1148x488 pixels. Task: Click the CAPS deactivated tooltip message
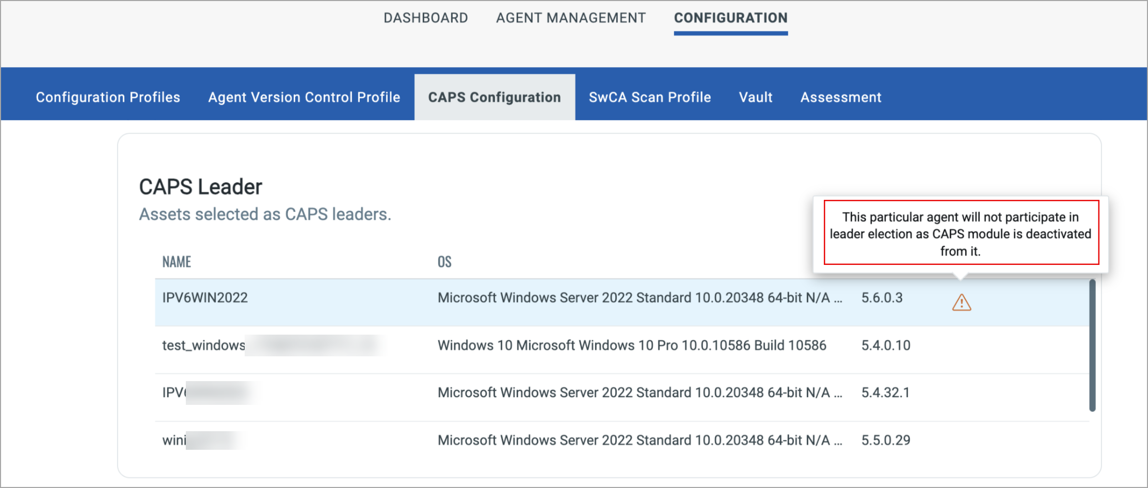click(x=961, y=233)
